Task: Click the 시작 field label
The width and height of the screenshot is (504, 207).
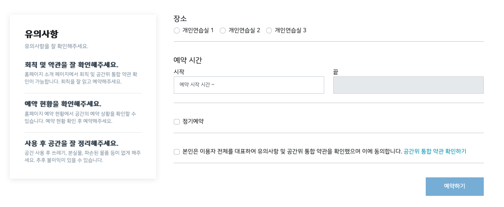Action: 179,71
